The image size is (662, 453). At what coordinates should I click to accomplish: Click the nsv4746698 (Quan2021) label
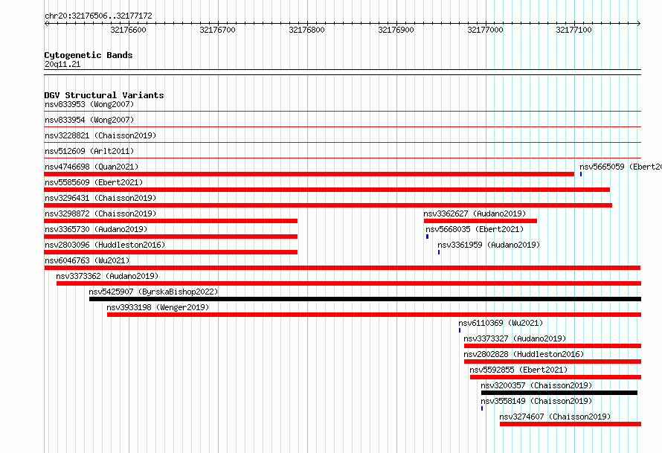click(91, 167)
